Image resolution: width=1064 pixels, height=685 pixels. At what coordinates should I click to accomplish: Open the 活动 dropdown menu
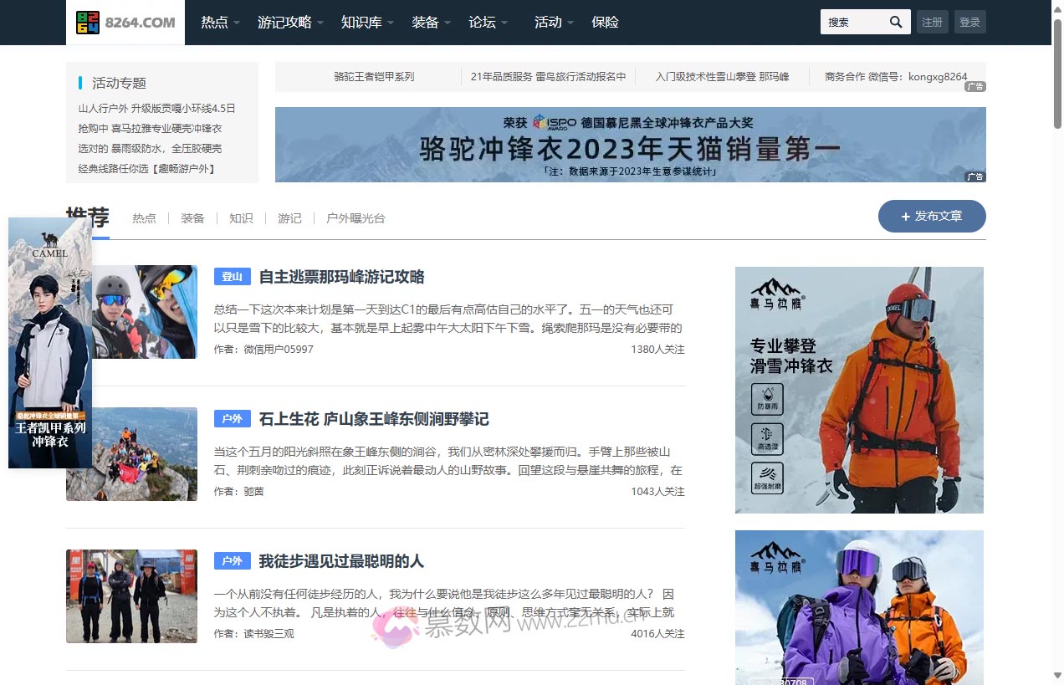(x=548, y=23)
